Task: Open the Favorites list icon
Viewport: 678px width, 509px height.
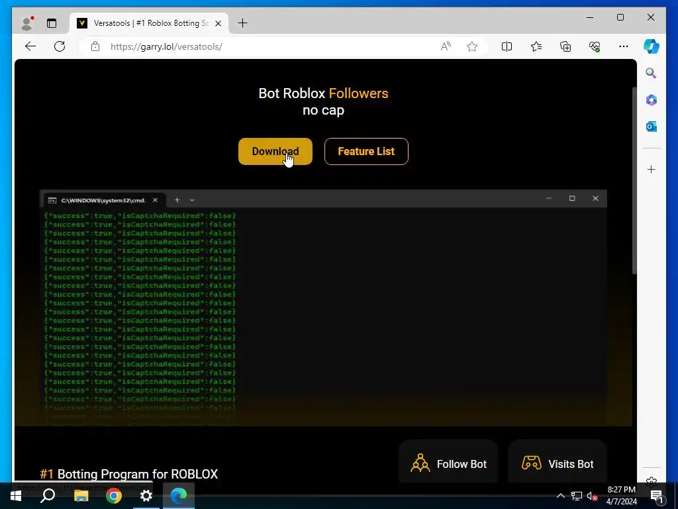Action: 536,46
